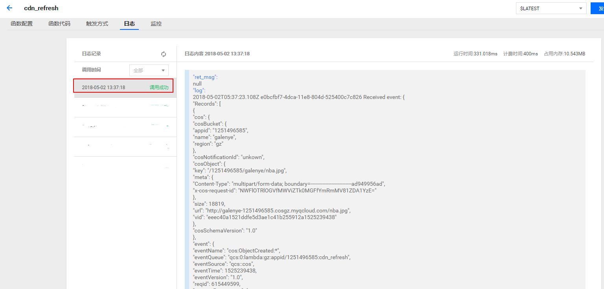Screen dimensions: 604x289
Task: Click the 日志内容 timestamp header
Action: 217,54
